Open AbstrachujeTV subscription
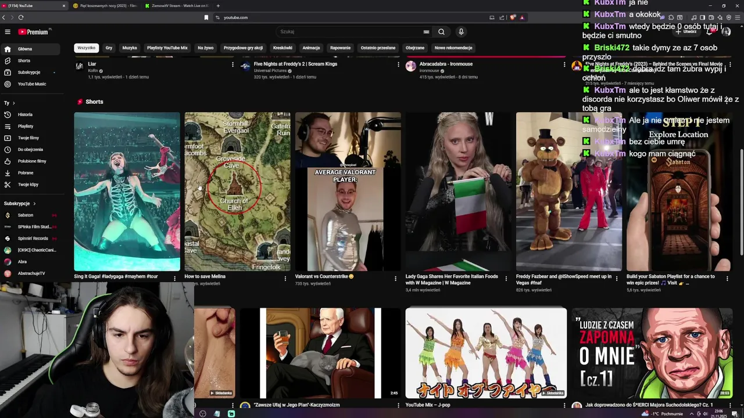This screenshot has width=744, height=418. pyautogui.click(x=30, y=273)
